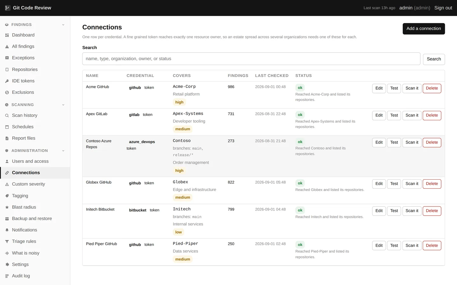Open the Audit log page
Image resolution: width=457 pixels, height=285 pixels.
35,276
